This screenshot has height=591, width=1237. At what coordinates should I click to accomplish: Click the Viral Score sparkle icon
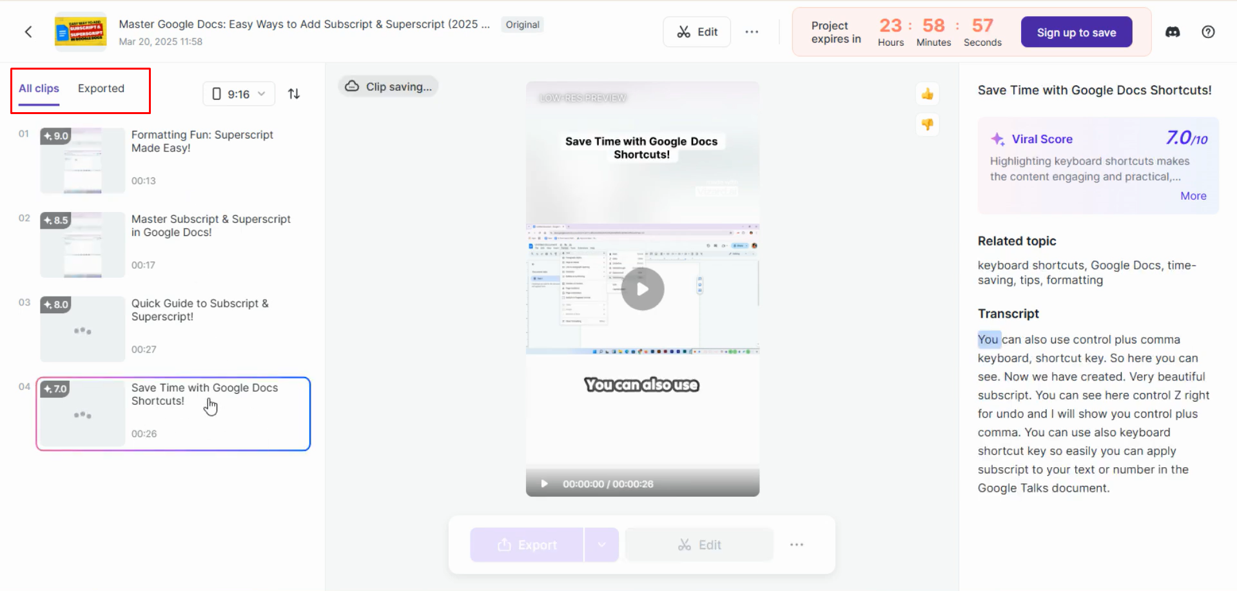[x=997, y=139]
